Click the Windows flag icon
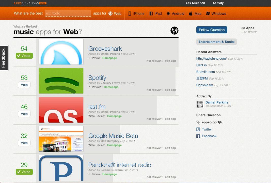The image size is (271, 183). coord(208,14)
